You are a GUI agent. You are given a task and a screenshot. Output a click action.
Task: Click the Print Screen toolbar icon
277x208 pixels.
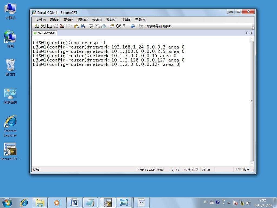(91, 26)
